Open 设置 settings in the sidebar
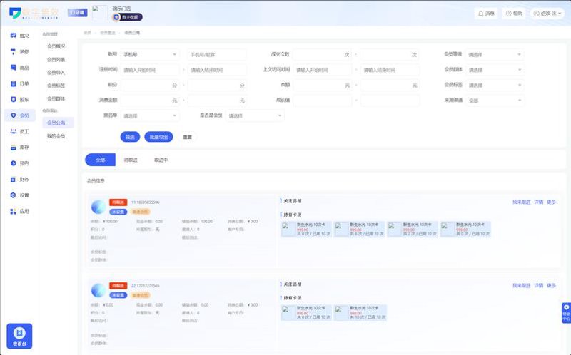 [19, 195]
